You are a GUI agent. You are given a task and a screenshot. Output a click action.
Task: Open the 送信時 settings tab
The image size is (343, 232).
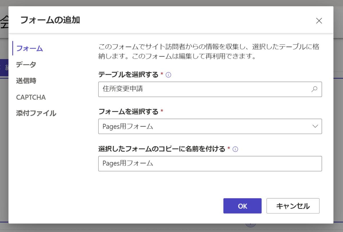[x=26, y=81]
